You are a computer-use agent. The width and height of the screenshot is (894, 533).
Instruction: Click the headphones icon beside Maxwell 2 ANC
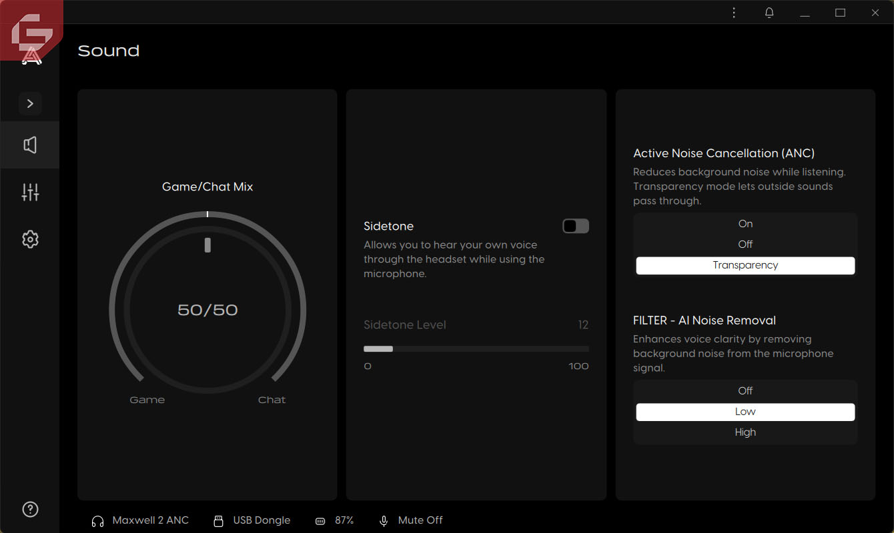click(97, 521)
